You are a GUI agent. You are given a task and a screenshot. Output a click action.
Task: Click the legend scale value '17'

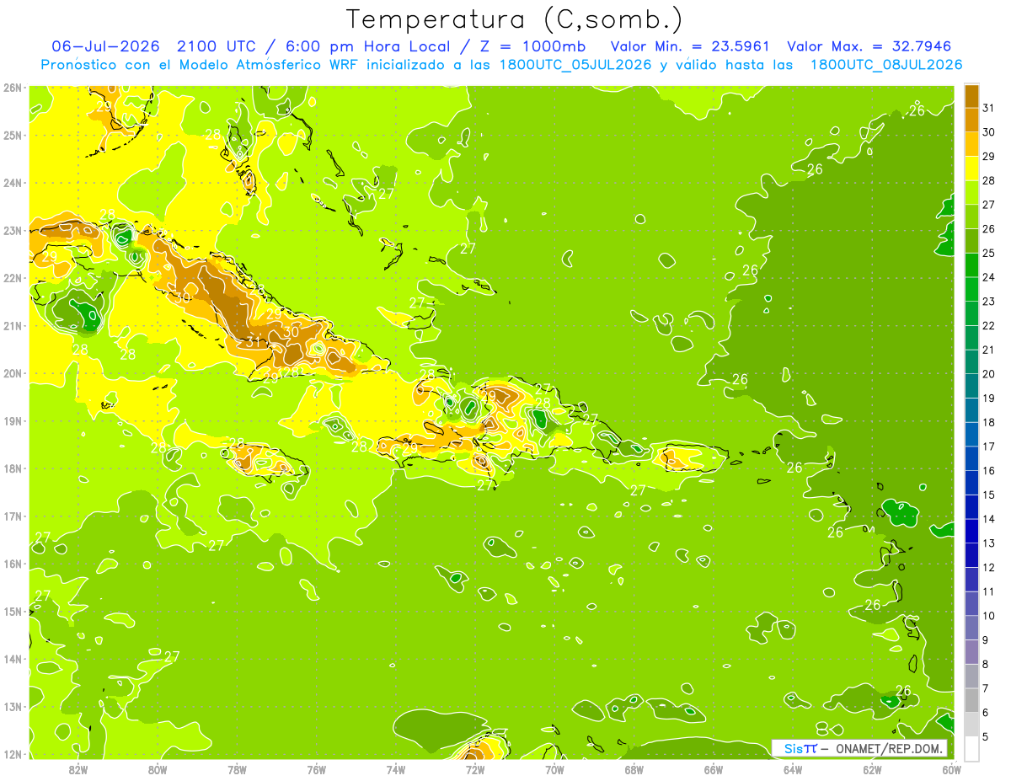click(x=989, y=447)
